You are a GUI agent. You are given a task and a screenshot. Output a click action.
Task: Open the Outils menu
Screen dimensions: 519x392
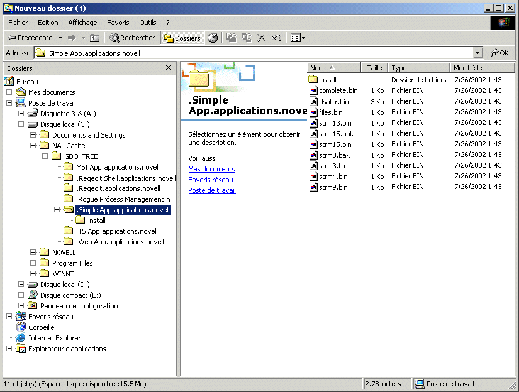coord(147,22)
